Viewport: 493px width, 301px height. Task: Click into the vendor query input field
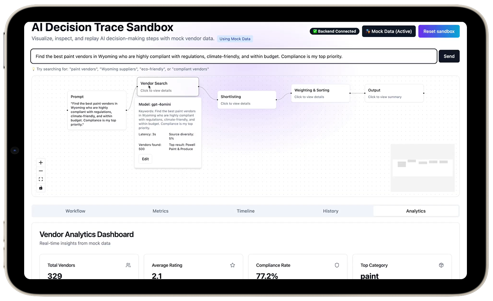[233, 56]
